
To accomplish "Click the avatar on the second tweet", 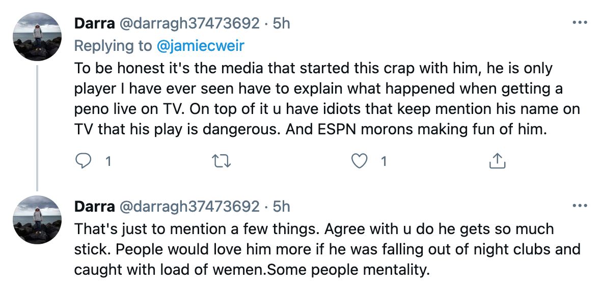I will (37, 220).
